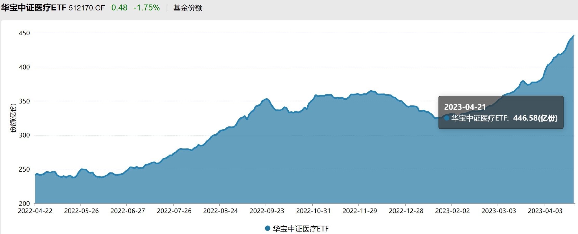Viewport: 578px width, 234px height.
Task: Click the x-axis label 2022-05-26
Action: pyautogui.click(x=81, y=211)
